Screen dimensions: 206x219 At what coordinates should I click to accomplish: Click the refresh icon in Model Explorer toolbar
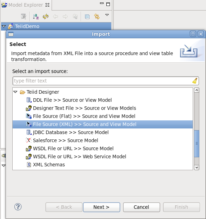click(x=46, y=16)
